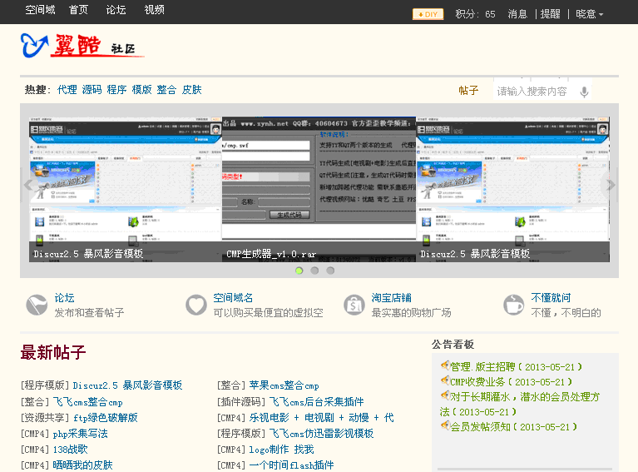Open post 晒晒我的皮肤

pyautogui.click(x=82, y=465)
